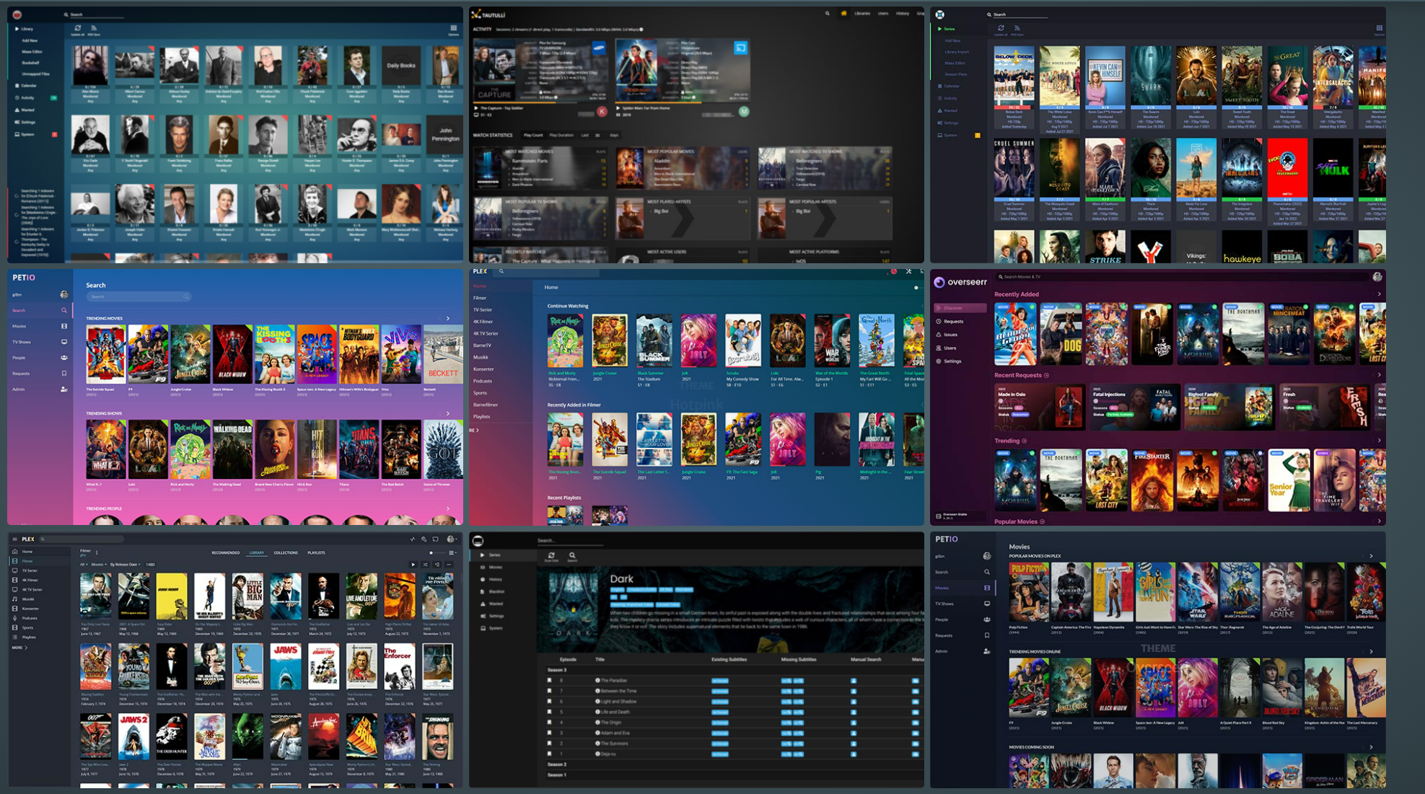Click manual search icon for The Paradise

pyautogui.click(x=853, y=681)
